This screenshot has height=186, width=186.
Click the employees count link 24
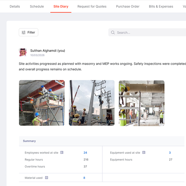85,153
